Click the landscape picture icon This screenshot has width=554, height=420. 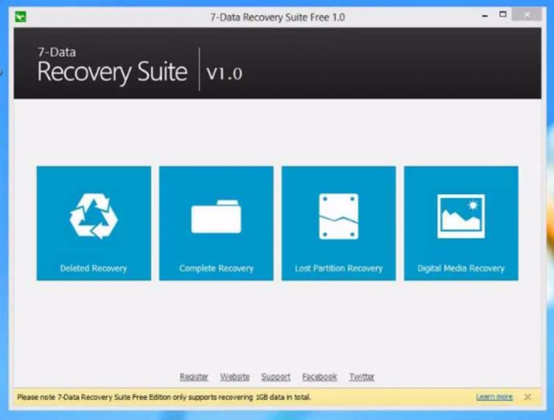coord(461,216)
